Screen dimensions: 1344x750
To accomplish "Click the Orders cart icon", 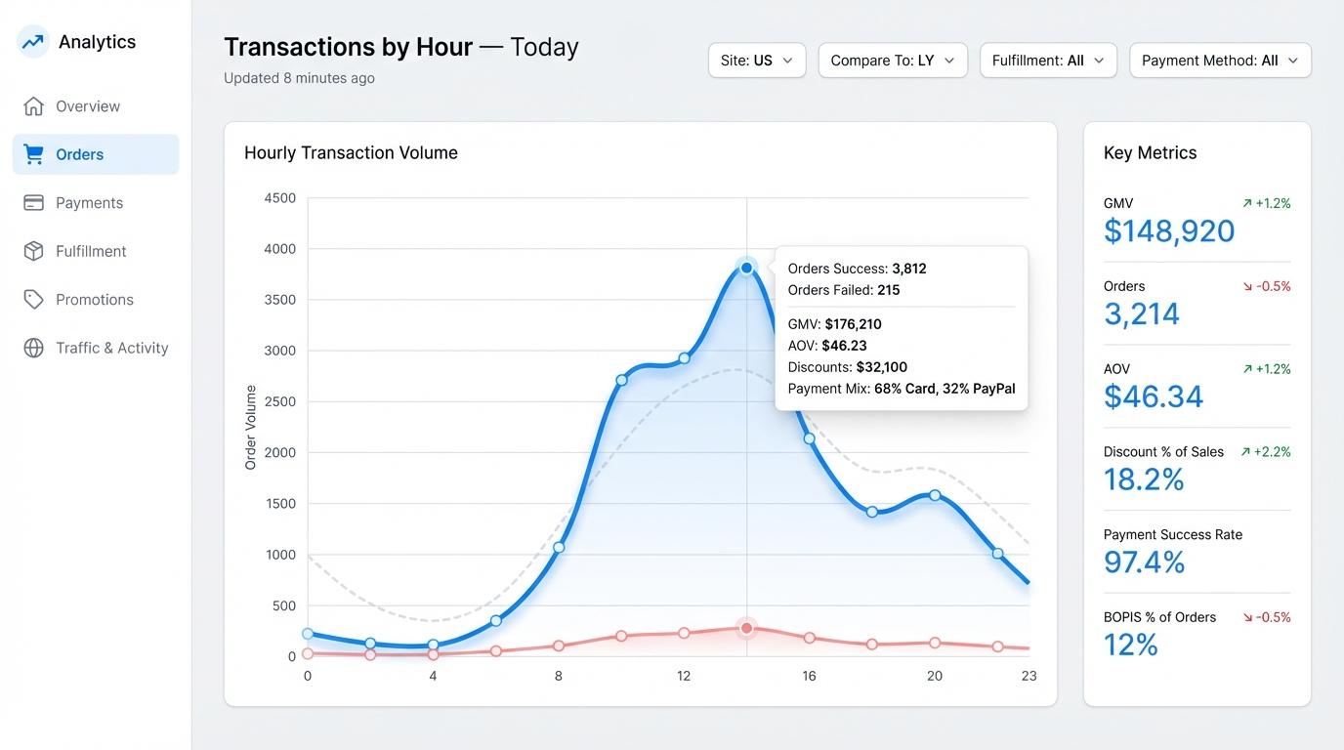I will [33, 153].
